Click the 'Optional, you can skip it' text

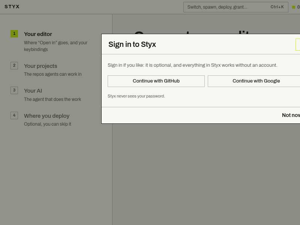click(x=48, y=124)
